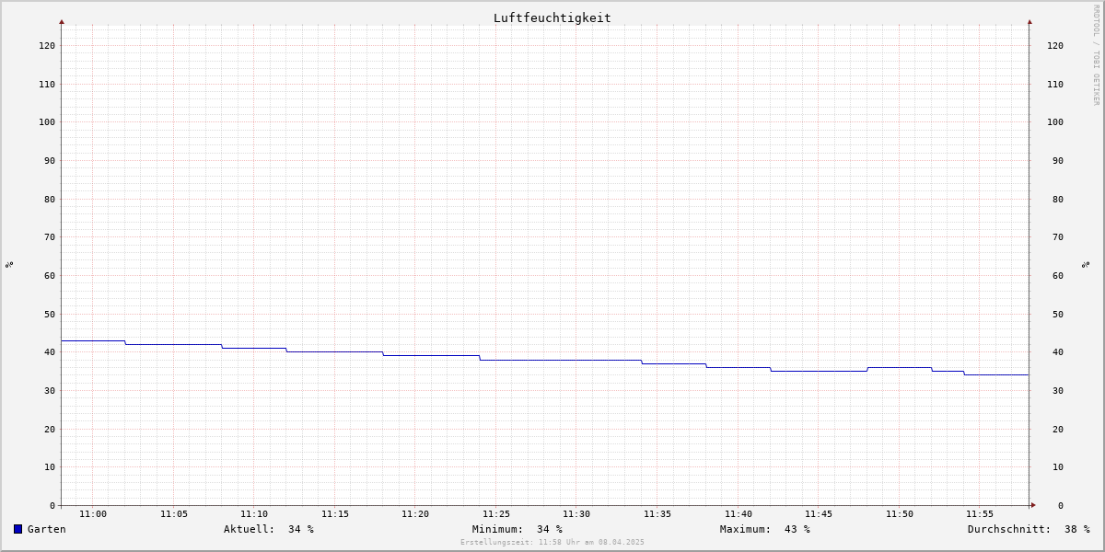1105x552 pixels.
Task: Click the 80 label on the right axis
Action: click(1058, 199)
